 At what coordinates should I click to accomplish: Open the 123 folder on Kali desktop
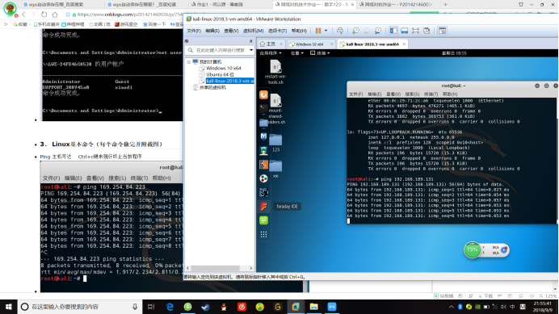coord(275,143)
